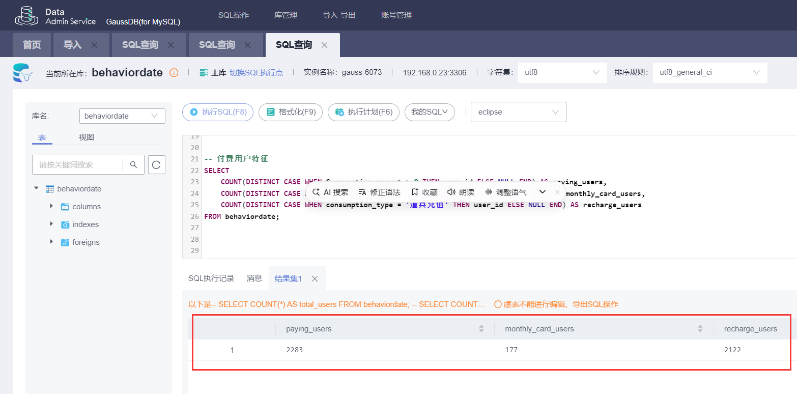Expand the columns node
The width and height of the screenshot is (797, 394).
[51, 206]
